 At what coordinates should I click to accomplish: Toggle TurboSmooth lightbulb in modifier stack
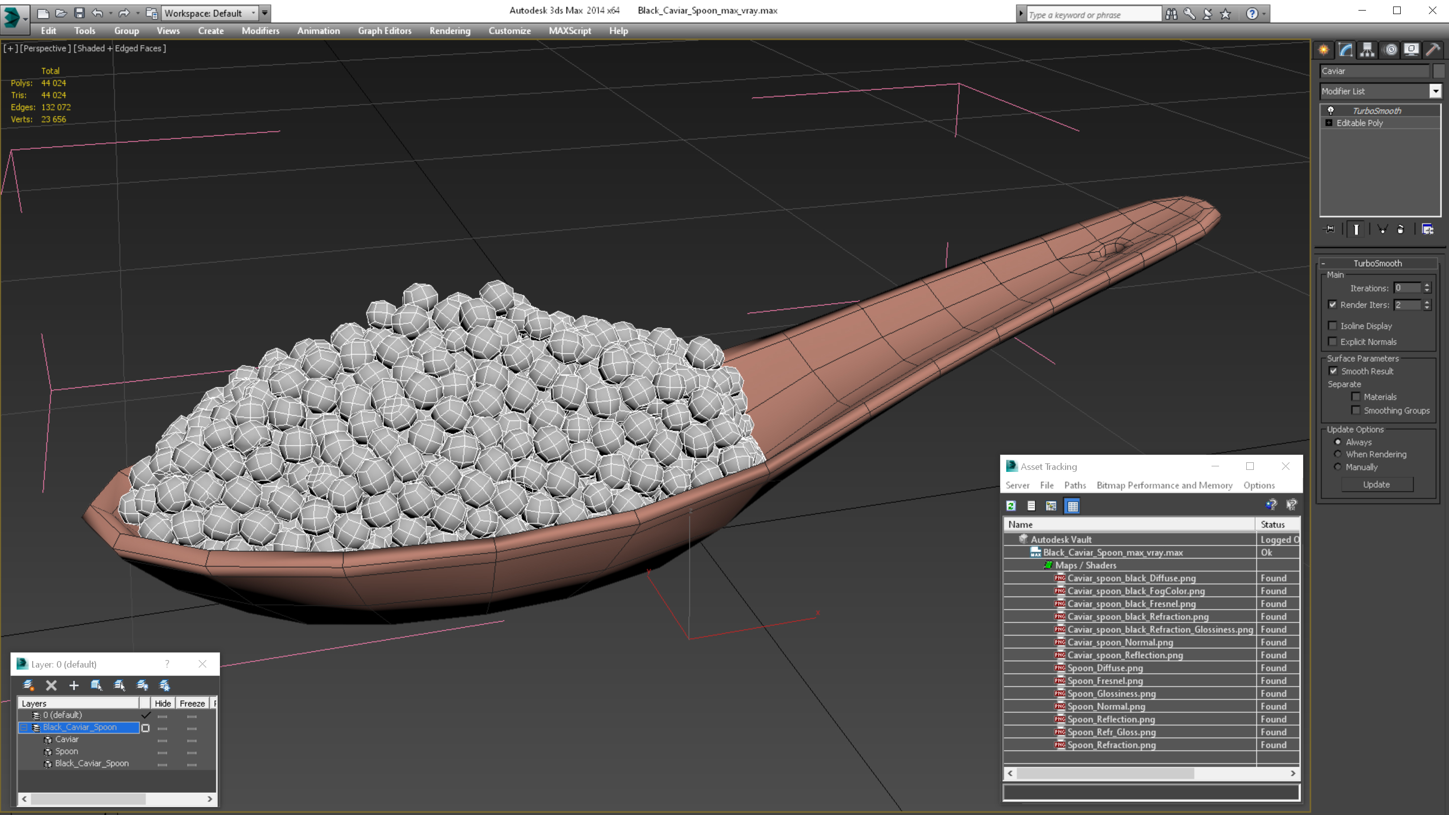tap(1330, 110)
